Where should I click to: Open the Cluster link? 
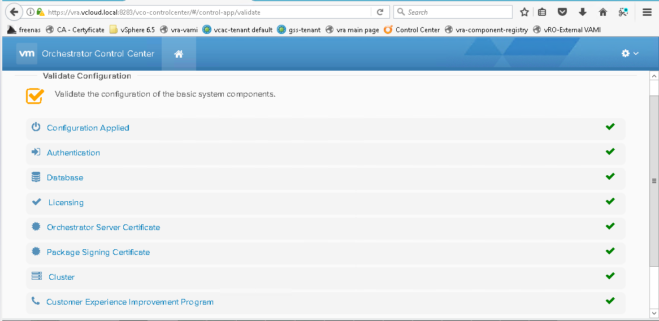pos(62,277)
